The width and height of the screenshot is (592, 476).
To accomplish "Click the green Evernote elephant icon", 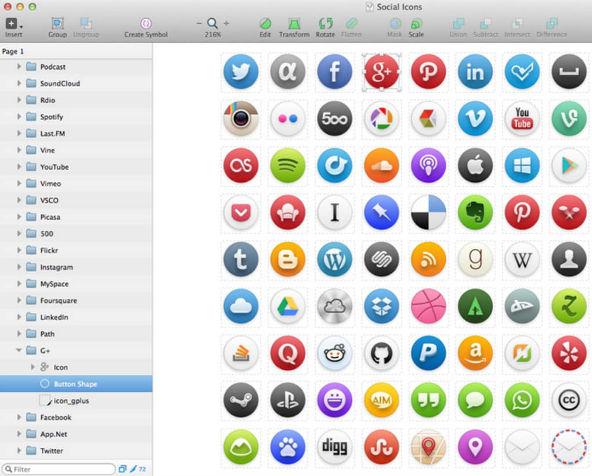I will coord(475,212).
